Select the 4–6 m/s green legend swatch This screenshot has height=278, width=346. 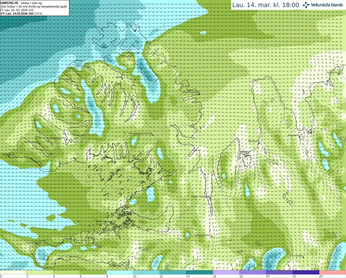(66, 272)
